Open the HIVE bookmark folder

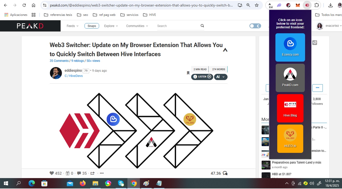coord(150,15)
